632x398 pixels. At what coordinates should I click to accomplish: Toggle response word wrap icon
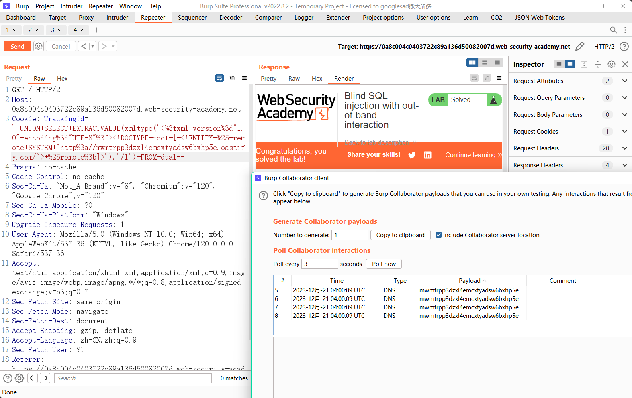(x=474, y=78)
